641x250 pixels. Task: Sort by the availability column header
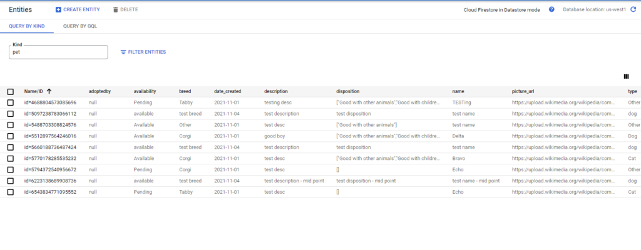145,91
